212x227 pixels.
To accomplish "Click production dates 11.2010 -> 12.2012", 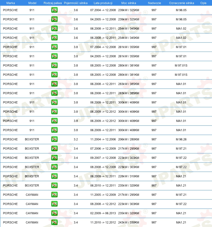I will [103, 222].
